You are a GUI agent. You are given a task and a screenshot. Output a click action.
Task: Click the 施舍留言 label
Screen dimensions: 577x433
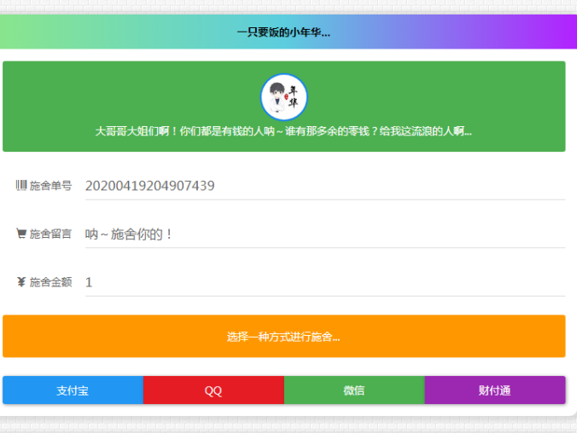[x=50, y=234]
